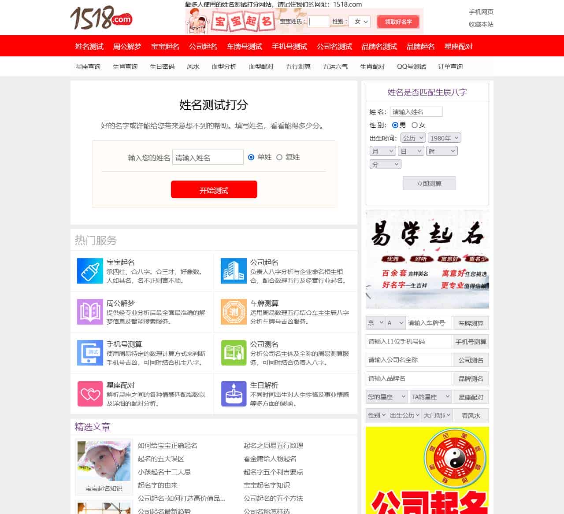Open the 车牌测算 bagua icon
Screen dimensions: 564x514
(x=234, y=312)
